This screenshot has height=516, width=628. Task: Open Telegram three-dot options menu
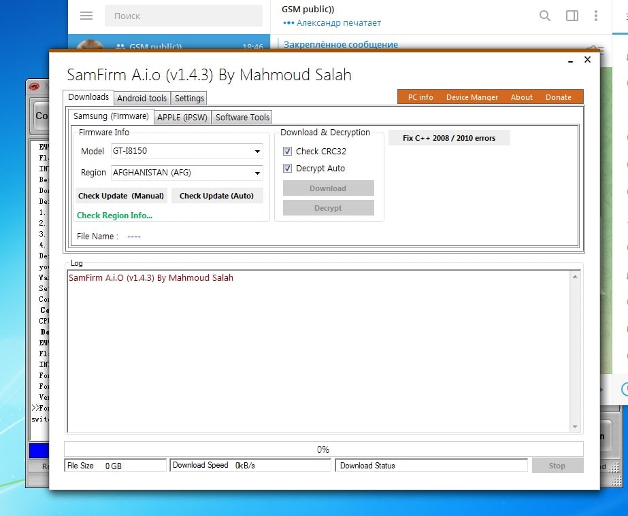coord(596,16)
